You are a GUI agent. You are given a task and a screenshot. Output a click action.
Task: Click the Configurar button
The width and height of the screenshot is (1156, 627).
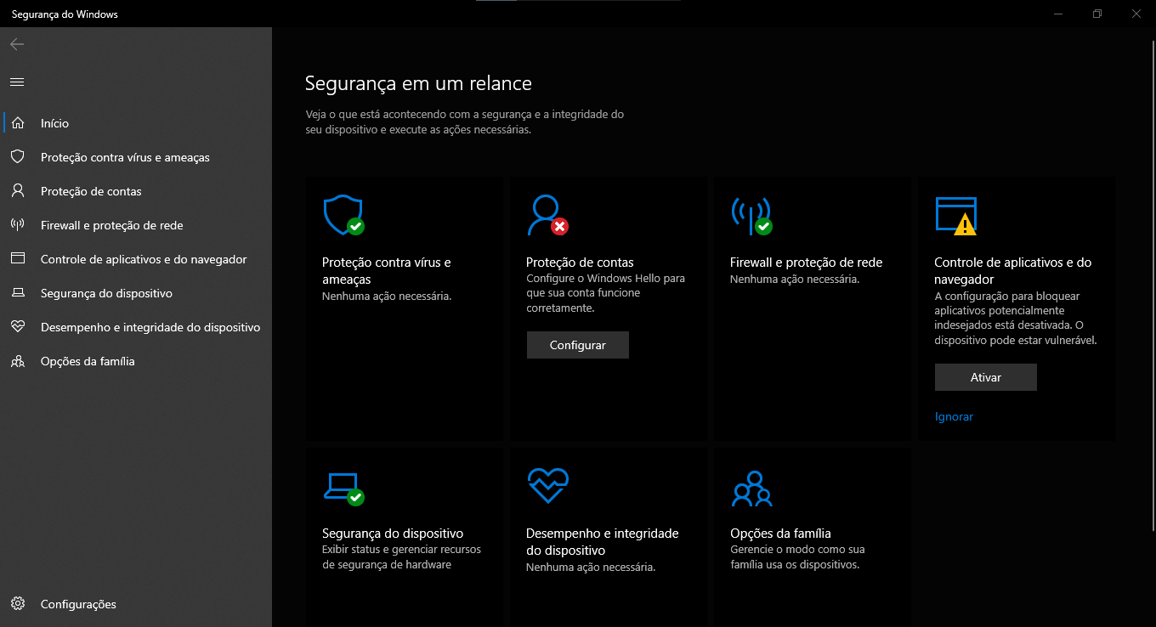578,345
